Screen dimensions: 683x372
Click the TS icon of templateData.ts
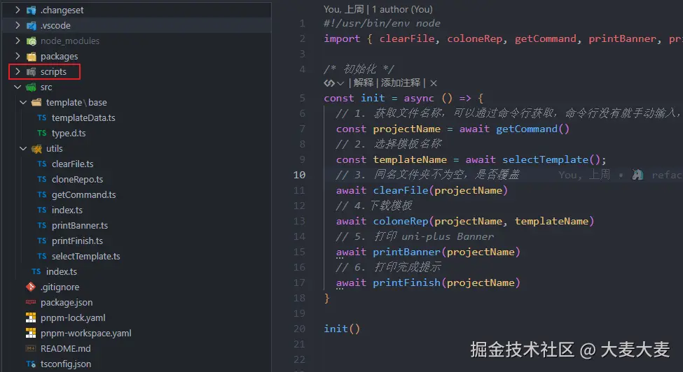pyautogui.click(x=42, y=117)
